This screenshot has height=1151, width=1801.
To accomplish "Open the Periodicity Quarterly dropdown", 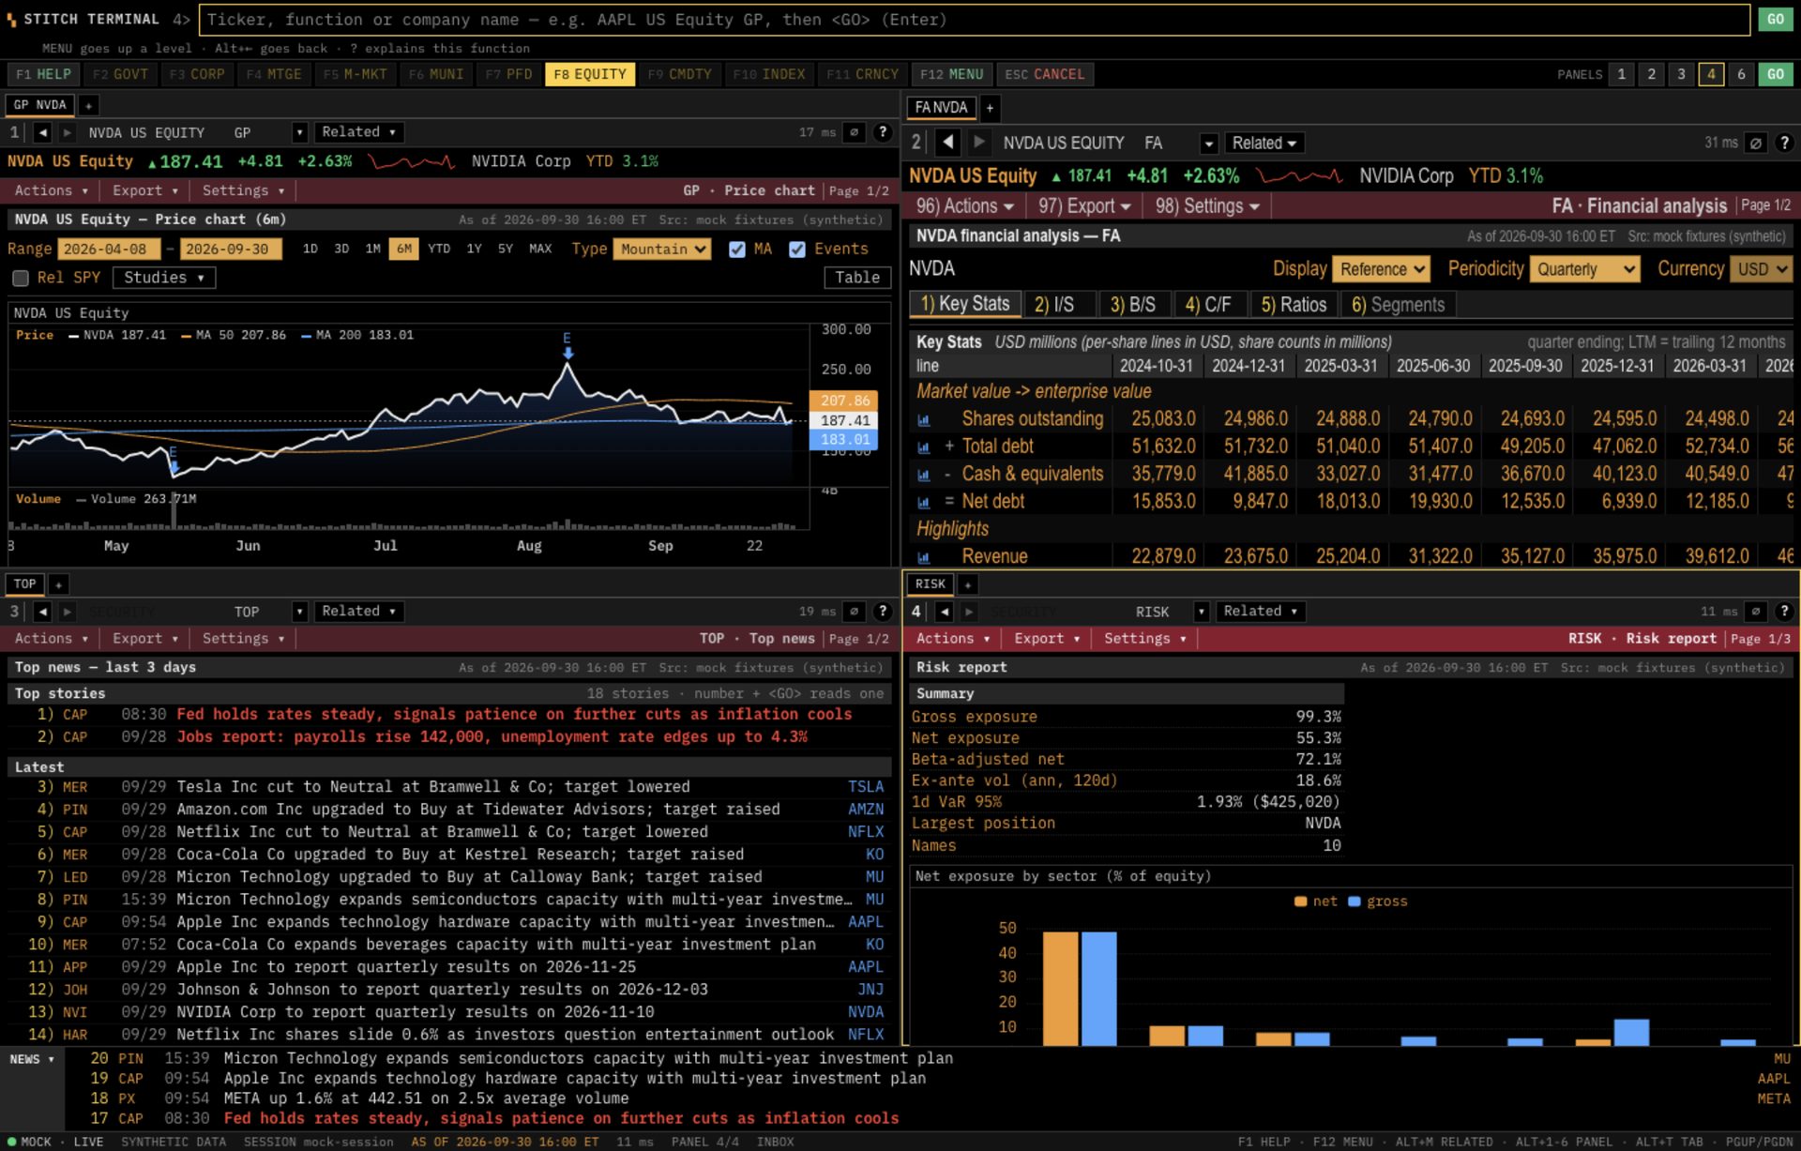I will 1584,269.
